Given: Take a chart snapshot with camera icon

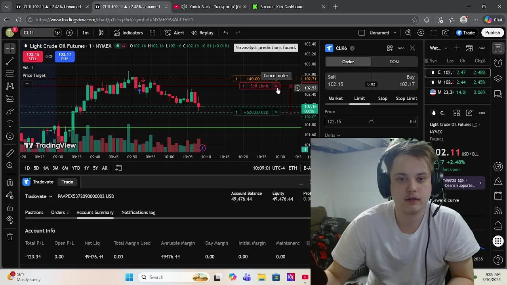Looking at the screenshot, I should coord(446,33).
